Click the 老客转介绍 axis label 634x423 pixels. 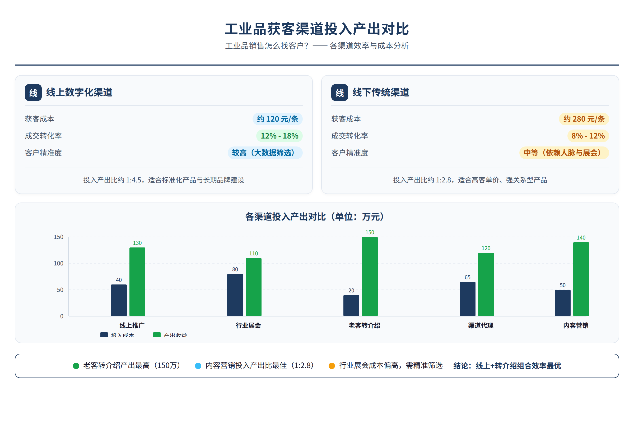pyautogui.click(x=365, y=326)
